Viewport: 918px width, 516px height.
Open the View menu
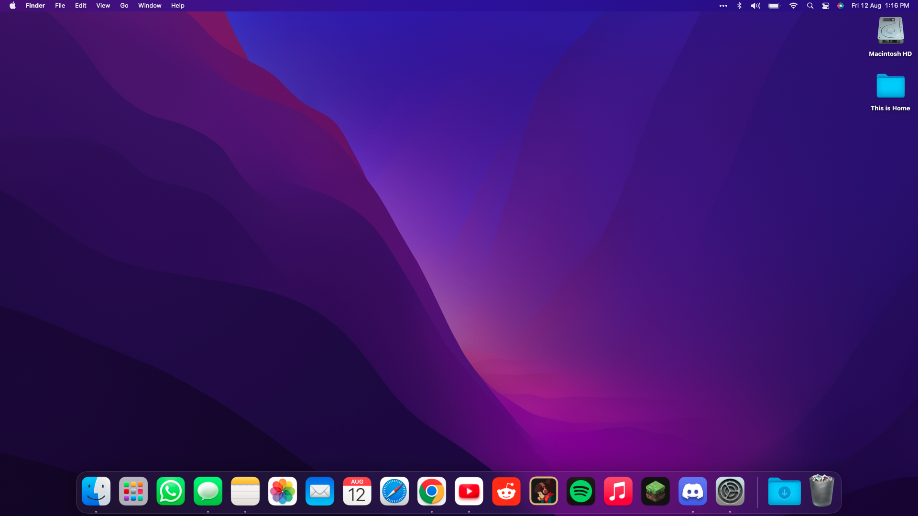103,6
